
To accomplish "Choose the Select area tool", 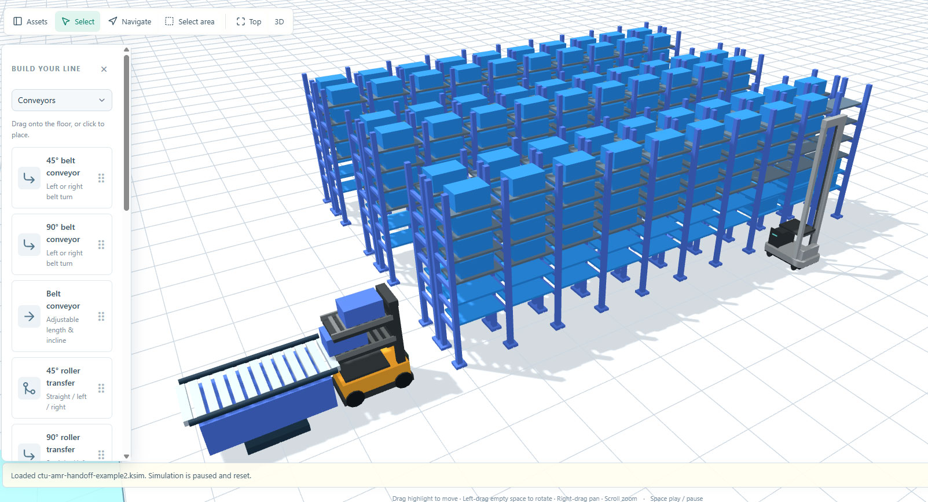I will [x=189, y=21].
